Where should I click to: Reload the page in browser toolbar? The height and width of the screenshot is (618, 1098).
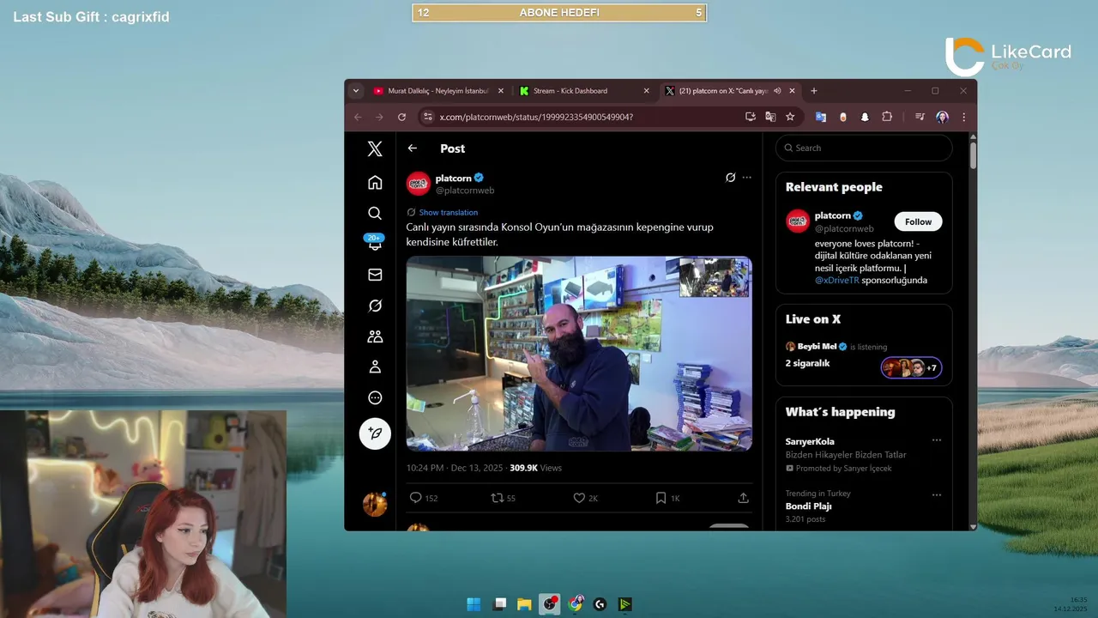(401, 117)
